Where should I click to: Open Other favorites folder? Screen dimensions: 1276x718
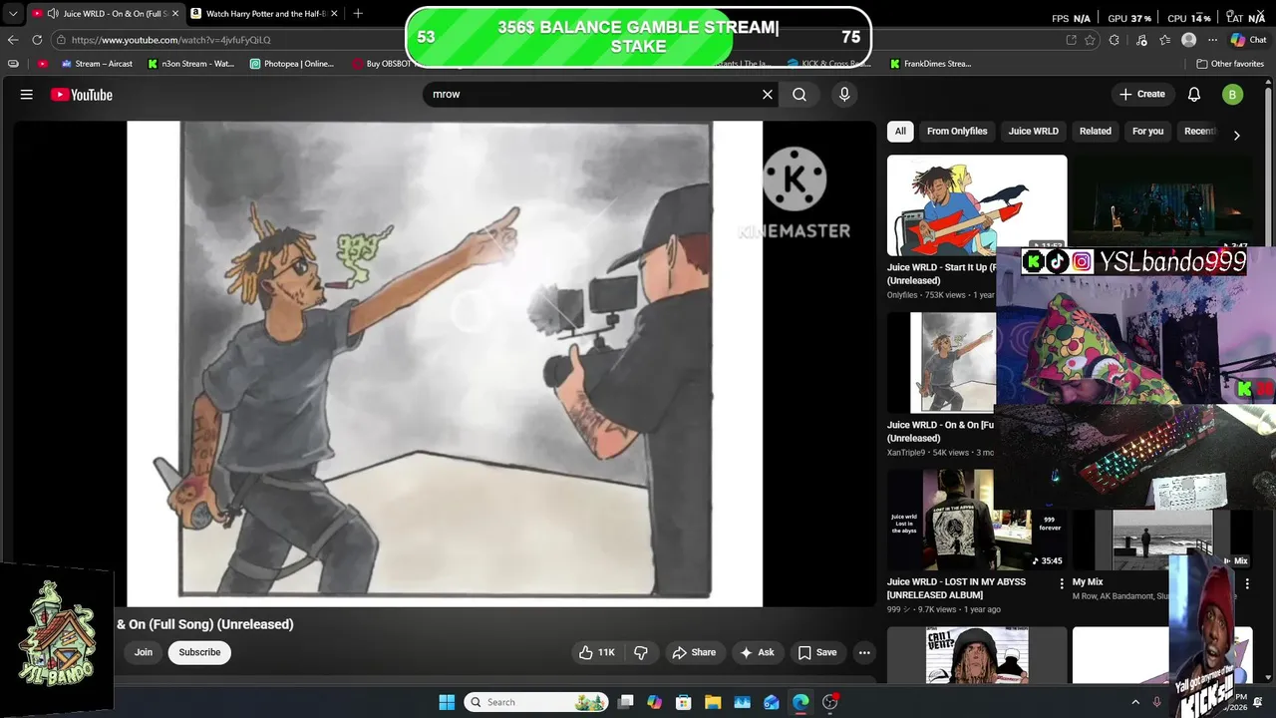click(x=1230, y=64)
